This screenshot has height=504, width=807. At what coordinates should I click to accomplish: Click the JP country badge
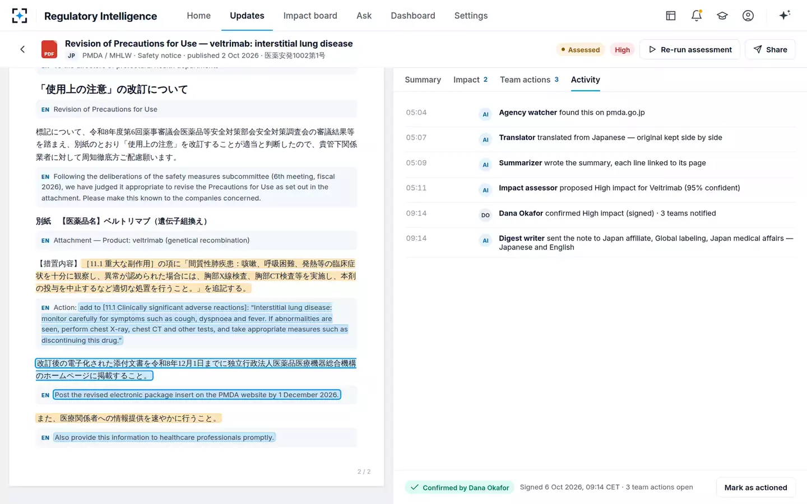coord(72,55)
